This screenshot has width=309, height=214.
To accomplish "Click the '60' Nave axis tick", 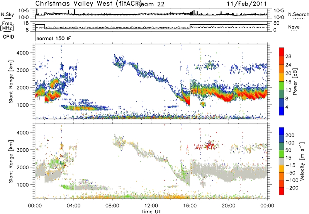I will pos(276,23).
